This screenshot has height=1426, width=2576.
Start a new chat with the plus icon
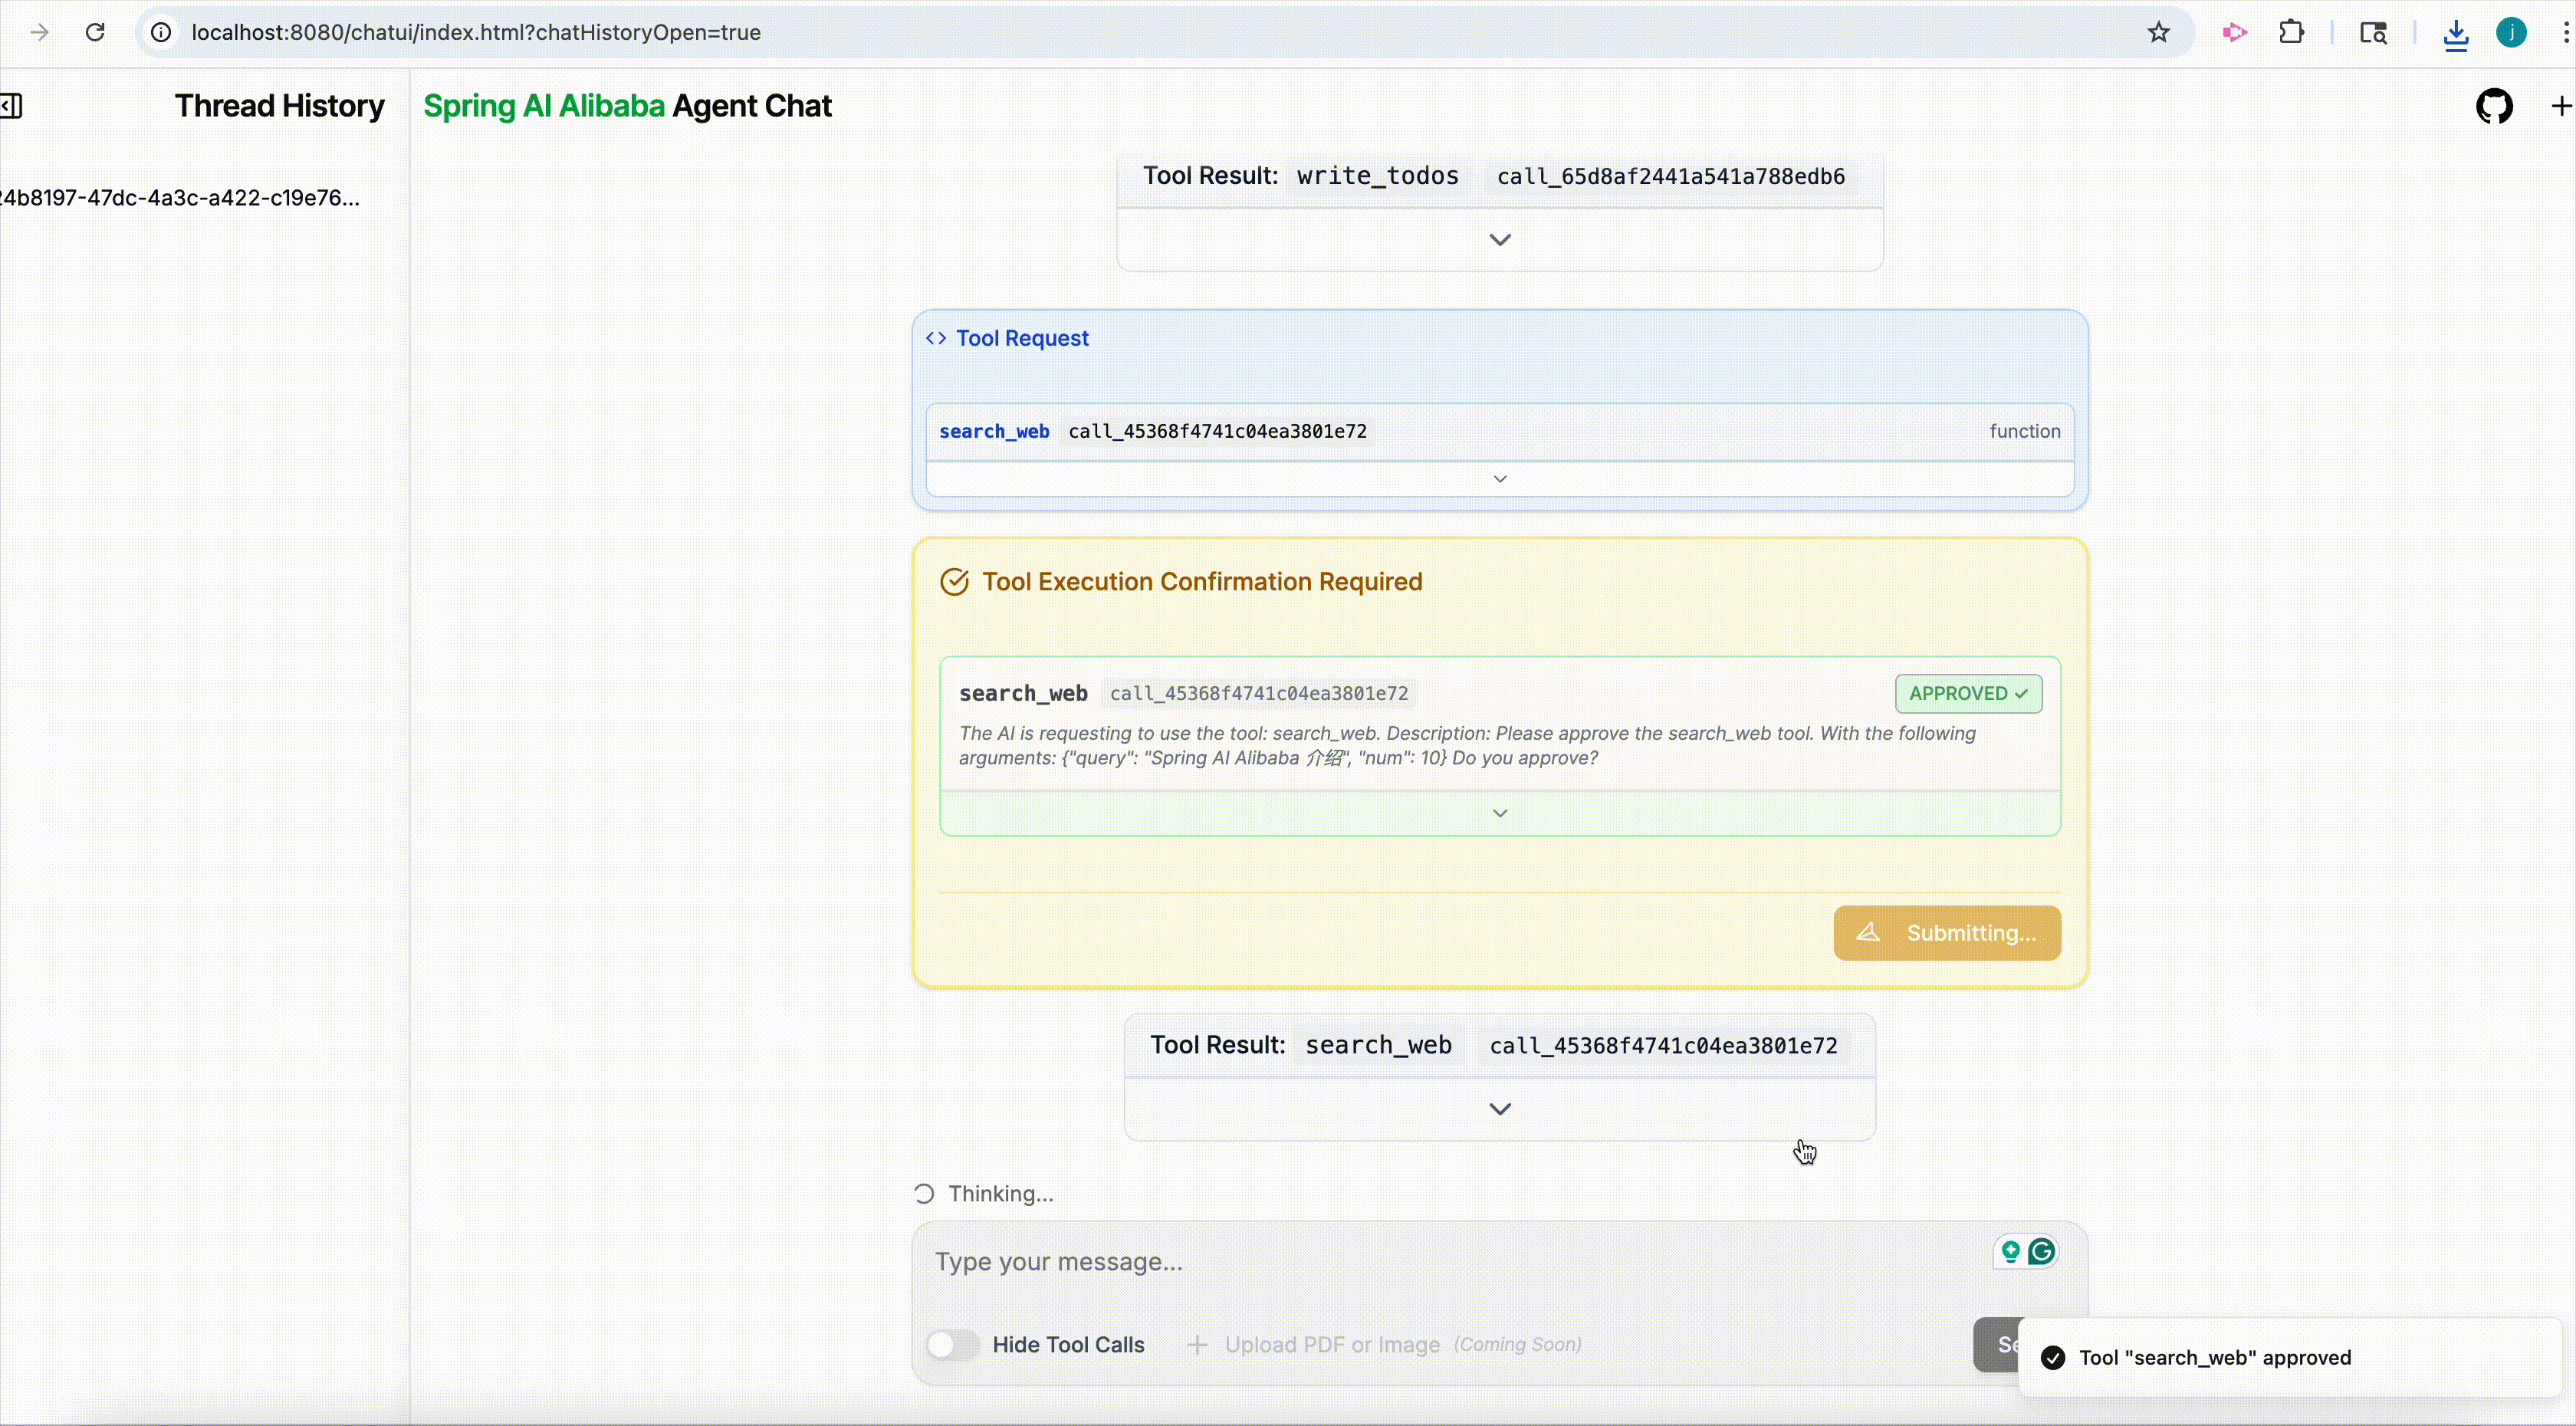coord(2560,107)
